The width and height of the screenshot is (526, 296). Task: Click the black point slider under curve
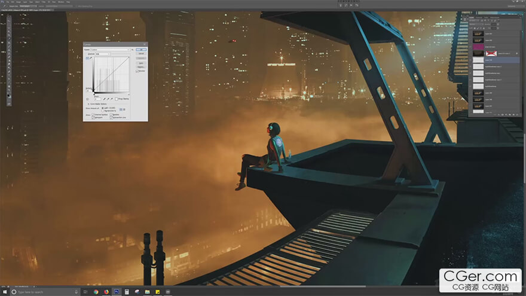coord(94,94)
